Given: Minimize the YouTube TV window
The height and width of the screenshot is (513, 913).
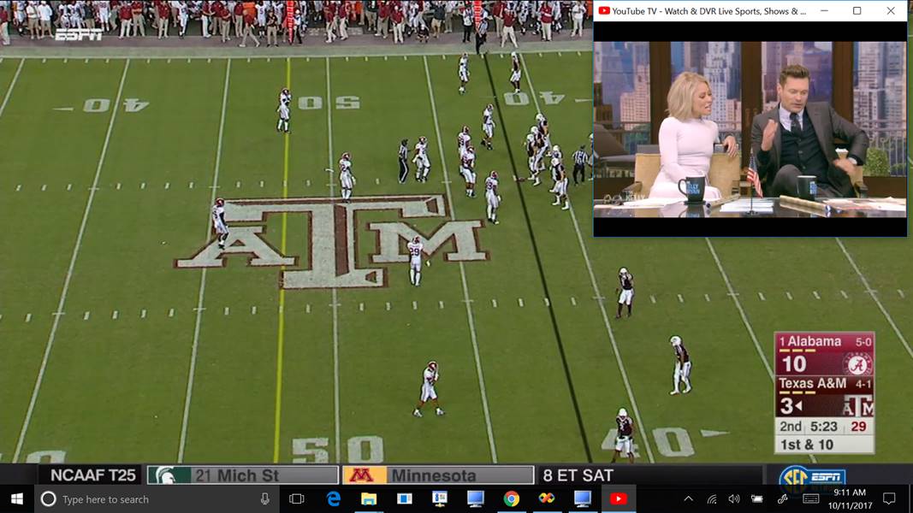Looking at the screenshot, I should tap(824, 10).
